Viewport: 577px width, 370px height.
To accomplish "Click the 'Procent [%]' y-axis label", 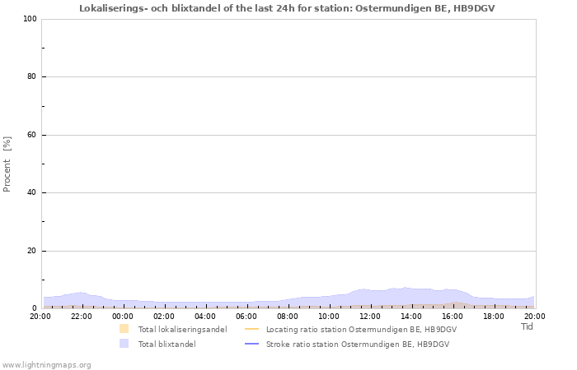I will [7, 164].
